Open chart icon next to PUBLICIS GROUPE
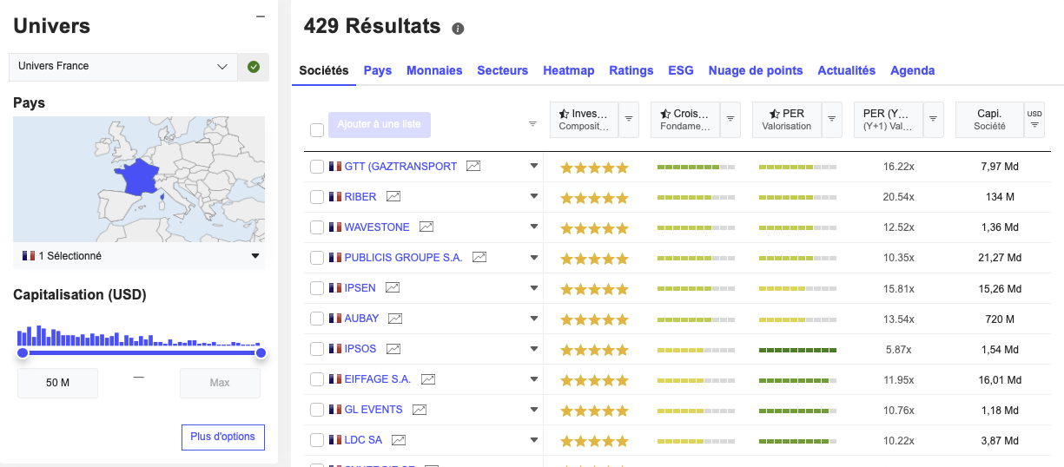 [479, 258]
